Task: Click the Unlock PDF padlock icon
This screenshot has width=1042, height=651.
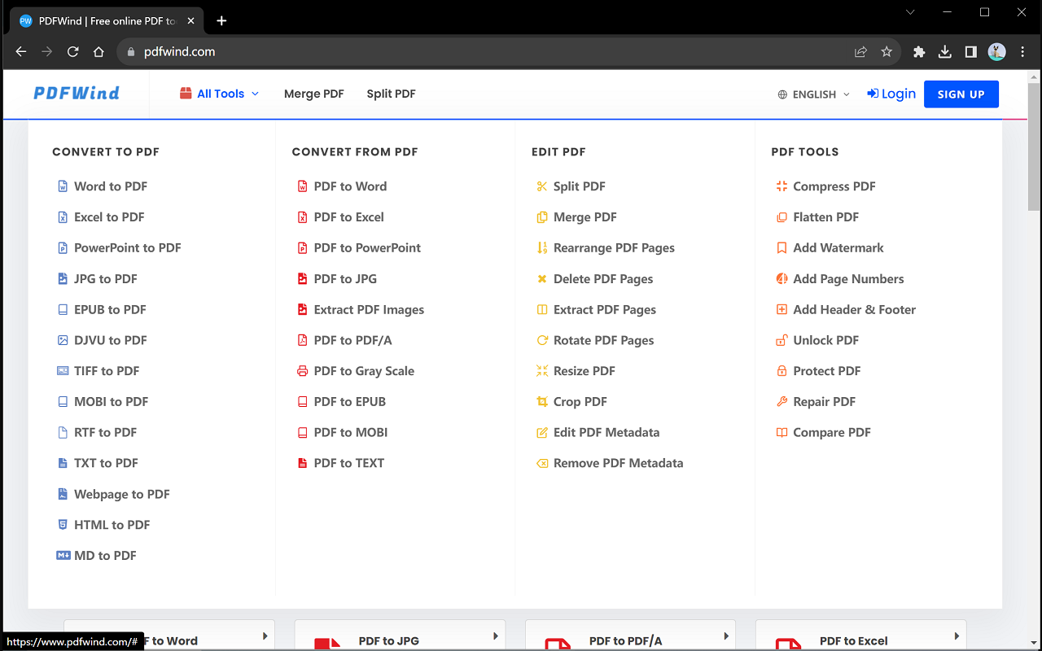Action: pyautogui.click(x=782, y=340)
